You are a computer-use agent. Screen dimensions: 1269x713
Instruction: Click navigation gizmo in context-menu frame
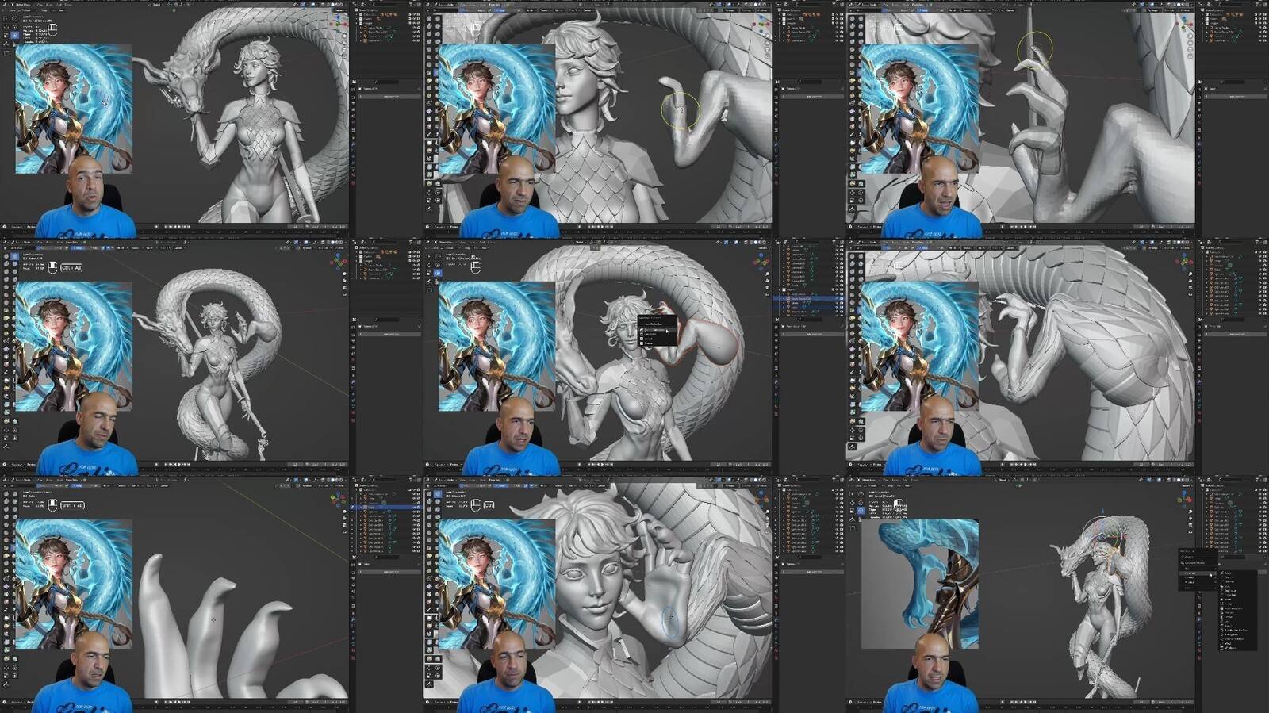pos(761,262)
